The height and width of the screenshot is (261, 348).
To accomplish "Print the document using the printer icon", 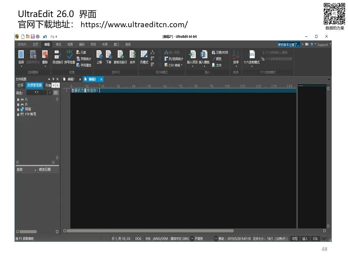I will (x=38, y=37).
